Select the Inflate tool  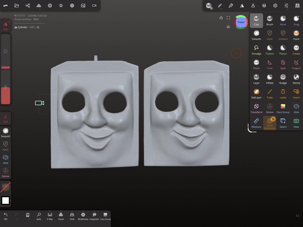point(270,79)
